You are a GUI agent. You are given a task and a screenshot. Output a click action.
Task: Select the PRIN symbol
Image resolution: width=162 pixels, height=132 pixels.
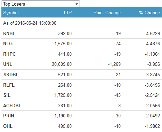pyautogui.click(x=8, y=116)
